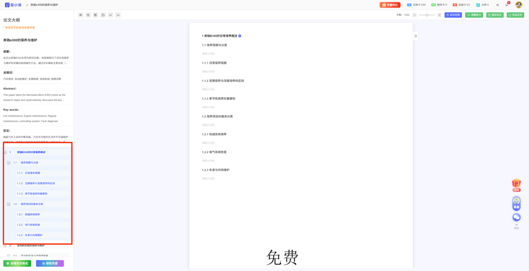Redo with the redo arrow icon
Screen dimensions: 529x271
(x=118, y=15)
